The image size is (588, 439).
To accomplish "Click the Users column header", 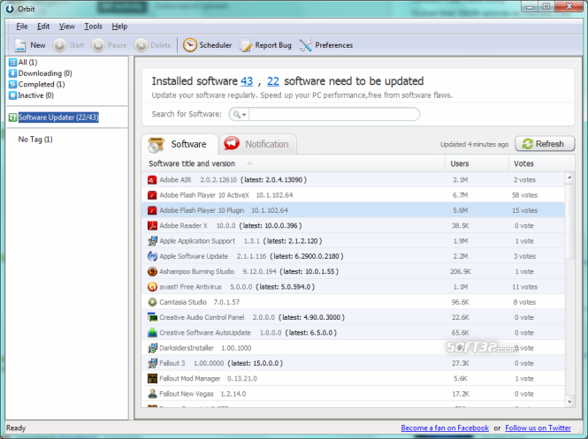I will (x=477, y=163).
